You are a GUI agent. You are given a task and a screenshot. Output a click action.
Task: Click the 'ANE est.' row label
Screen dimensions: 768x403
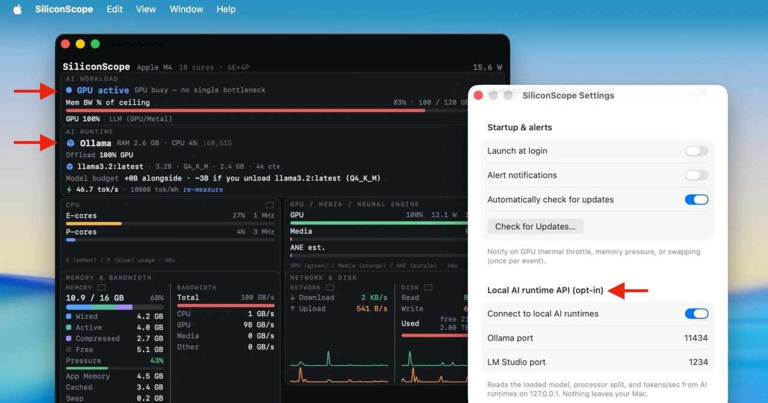click(x=307, y=247)
